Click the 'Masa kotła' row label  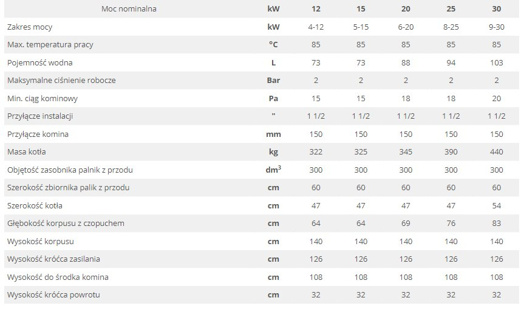point(27,152)
